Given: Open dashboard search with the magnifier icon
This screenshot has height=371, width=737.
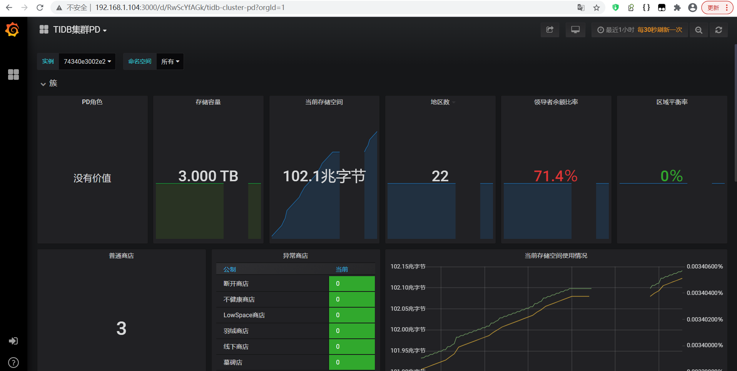Looking at the screenshot, I should 699,30.
